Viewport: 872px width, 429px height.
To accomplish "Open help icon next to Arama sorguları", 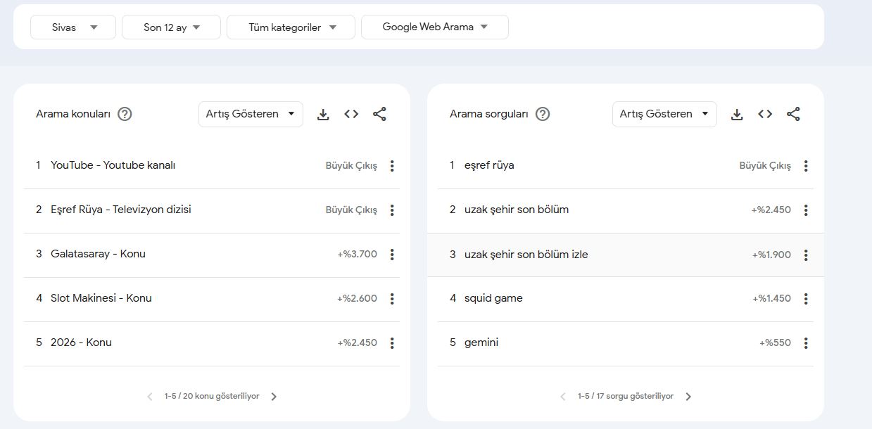I will click(x=542, y=114).
